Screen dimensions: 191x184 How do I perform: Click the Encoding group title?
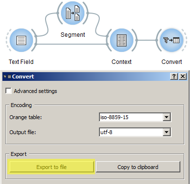[21, 105]
